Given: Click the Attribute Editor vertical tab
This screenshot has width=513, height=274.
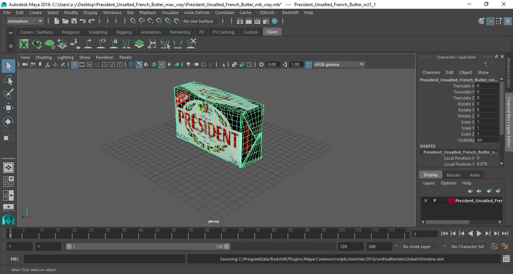Looking at the screenshot, I should (x=508, y=72).
